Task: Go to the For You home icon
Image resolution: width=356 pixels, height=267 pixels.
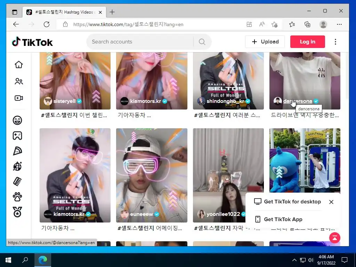Action: (19, 64)
